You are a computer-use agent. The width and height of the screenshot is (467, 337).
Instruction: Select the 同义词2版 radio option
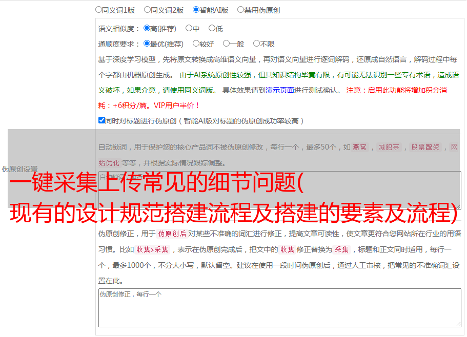point(147,10)
